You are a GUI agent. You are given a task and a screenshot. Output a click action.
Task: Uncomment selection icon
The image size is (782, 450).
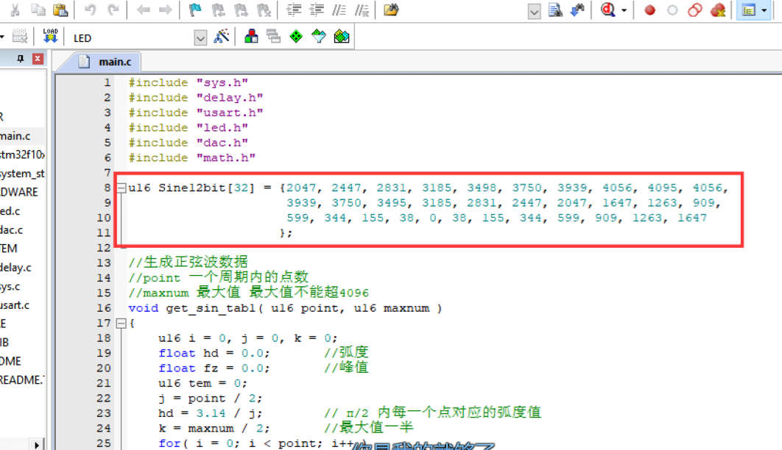[362, 10]
